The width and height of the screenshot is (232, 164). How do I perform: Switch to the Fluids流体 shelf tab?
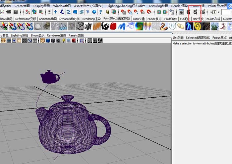(x=171, y=19)
